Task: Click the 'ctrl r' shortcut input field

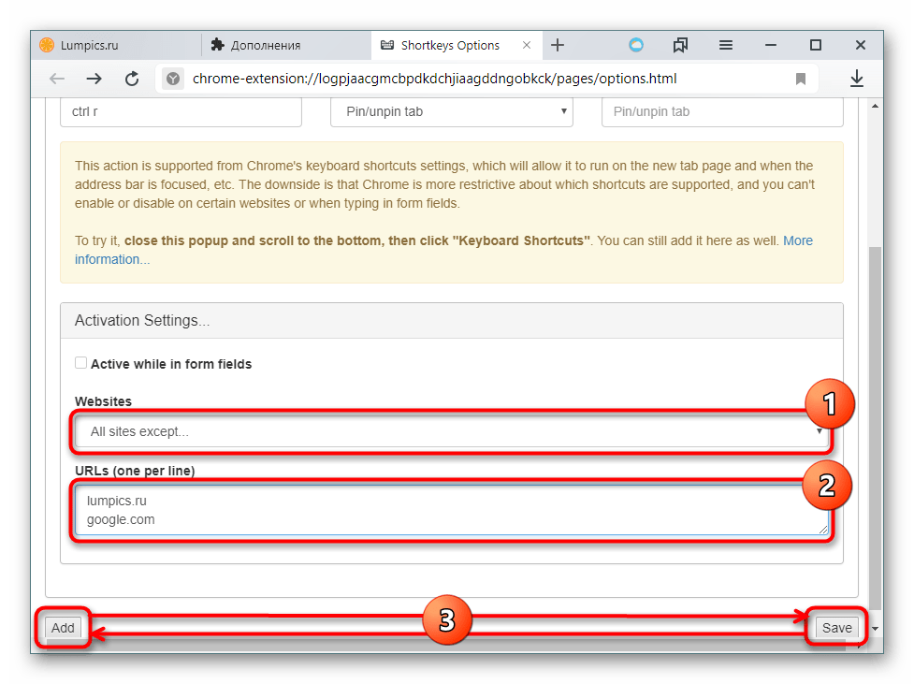Action: point(181,111)
